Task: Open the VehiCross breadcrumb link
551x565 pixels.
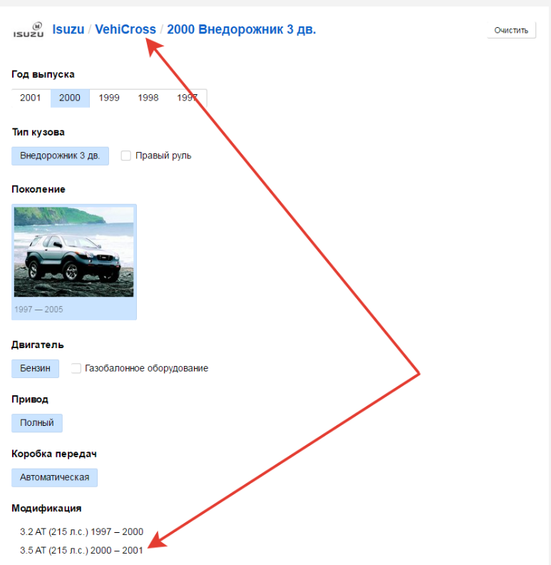Action: pos(125,29)
